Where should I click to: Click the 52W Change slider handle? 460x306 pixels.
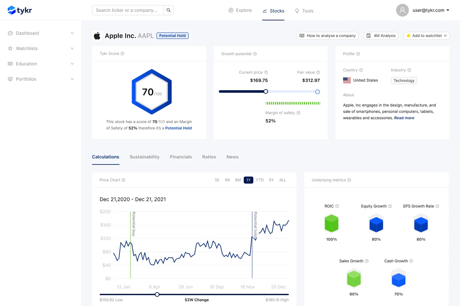pos(157,294)
